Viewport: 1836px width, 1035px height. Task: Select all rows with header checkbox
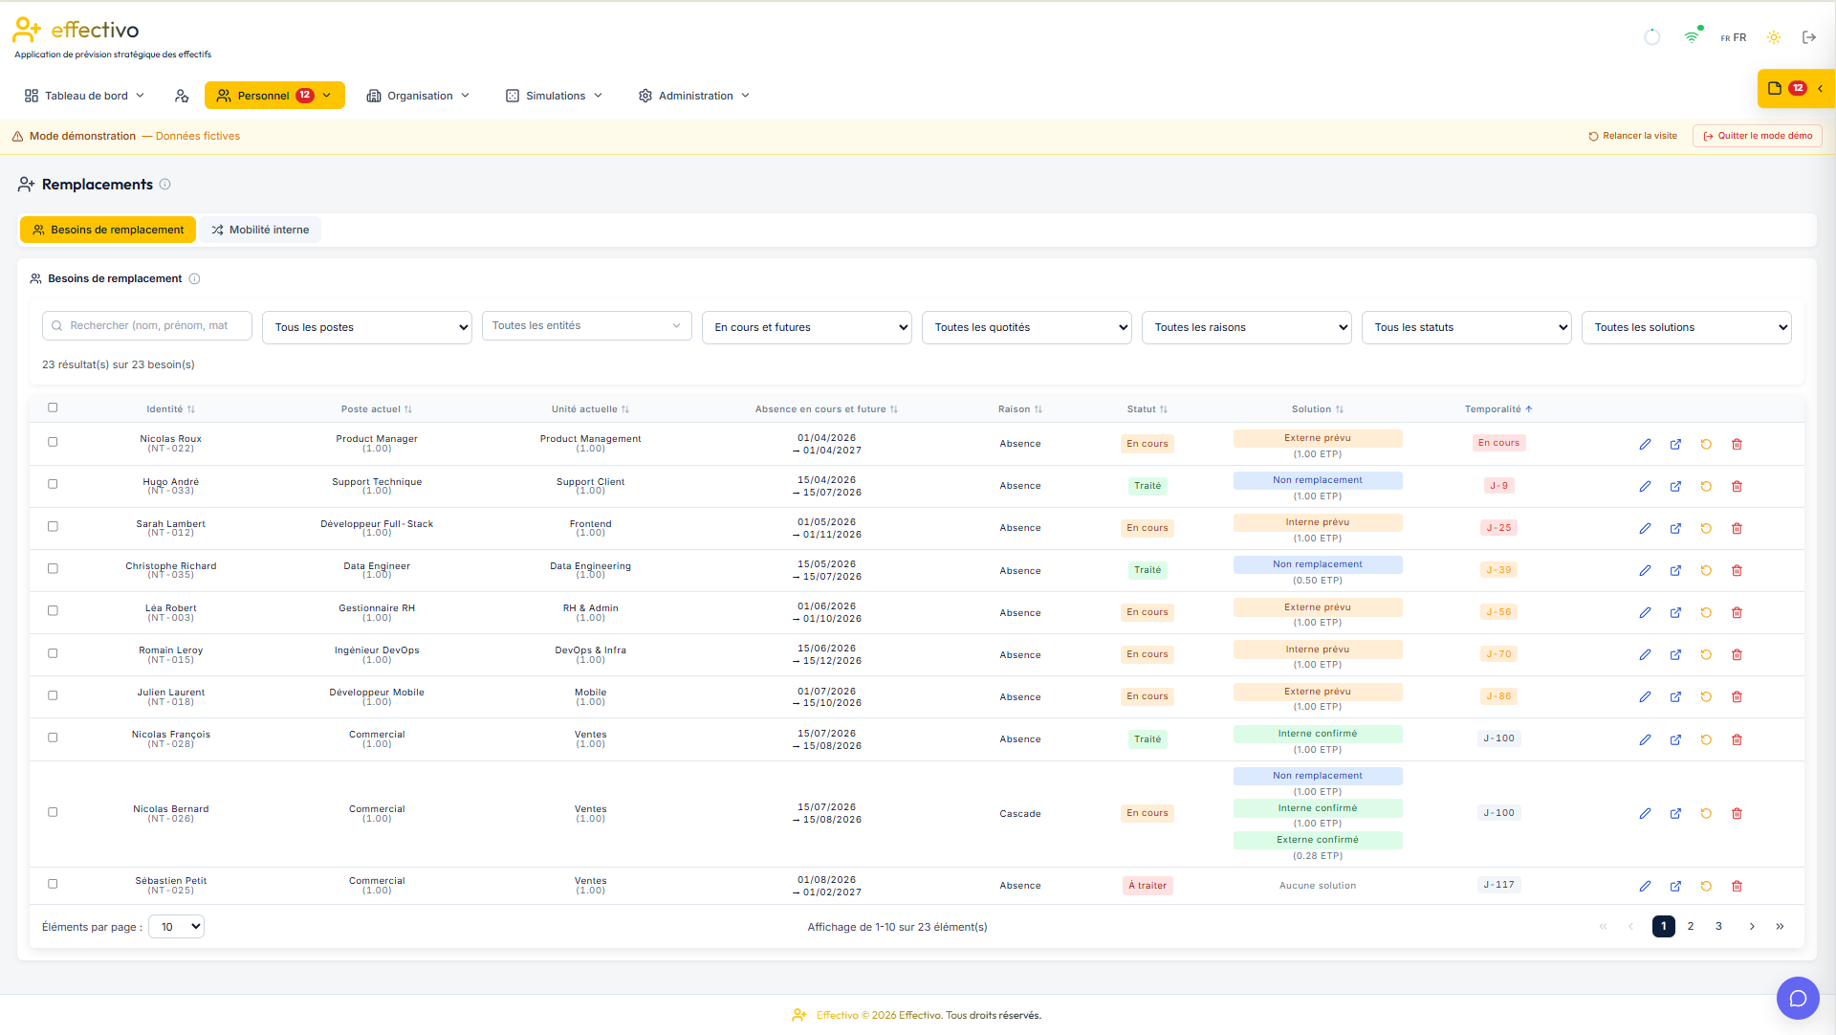pos(53,407)
